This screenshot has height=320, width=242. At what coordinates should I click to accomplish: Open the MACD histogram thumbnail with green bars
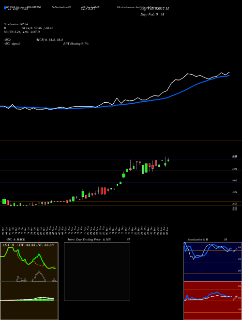pyautogui.click(x=29, y=301)
